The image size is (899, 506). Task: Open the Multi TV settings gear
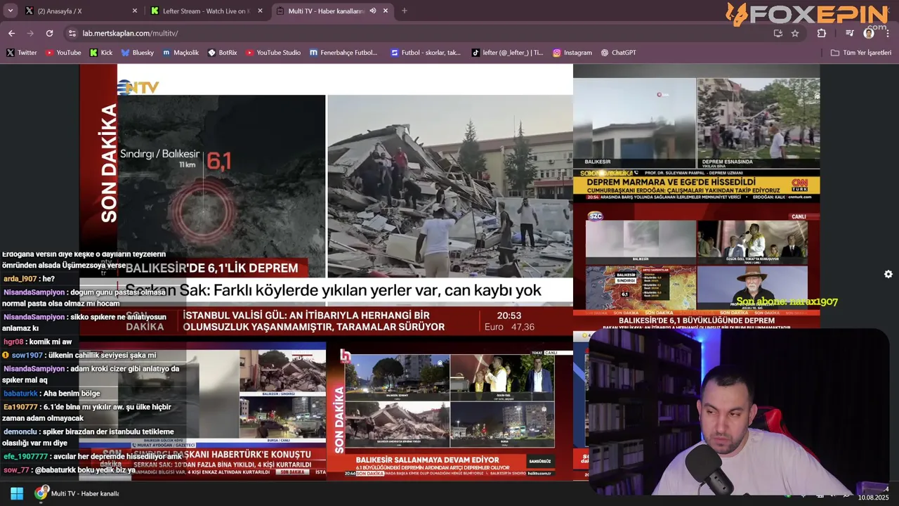pos(888,274)
